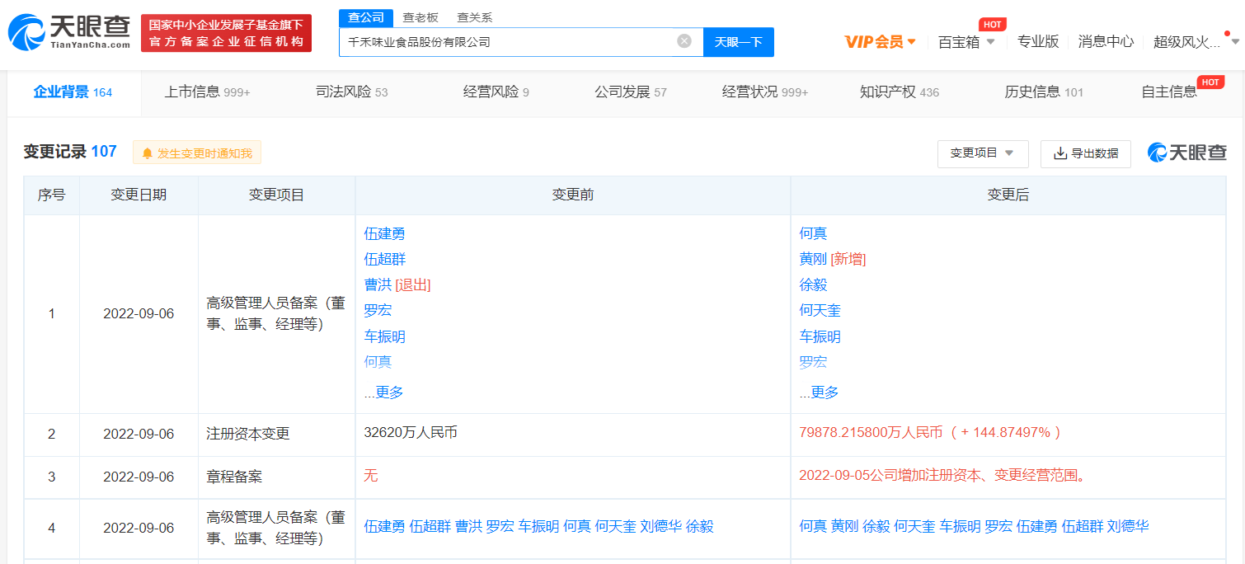Viewport: 1245px width, 564px height.
Task: Switch to the 查老板 search tab
Action: (x=420, y=17)
